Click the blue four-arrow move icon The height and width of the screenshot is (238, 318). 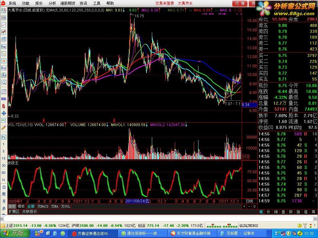[4, 113]
